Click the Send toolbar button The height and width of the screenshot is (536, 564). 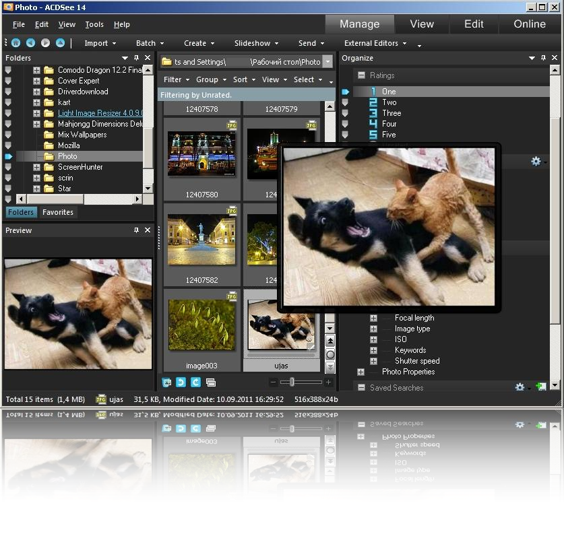[x=311, y=43]
